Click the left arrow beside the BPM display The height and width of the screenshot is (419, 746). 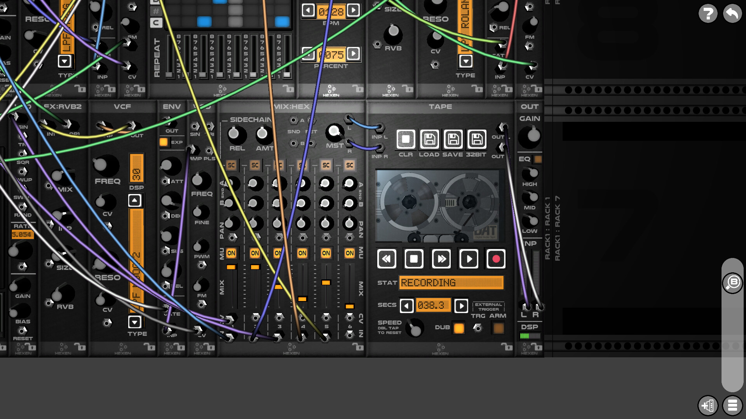pos(308,11)
